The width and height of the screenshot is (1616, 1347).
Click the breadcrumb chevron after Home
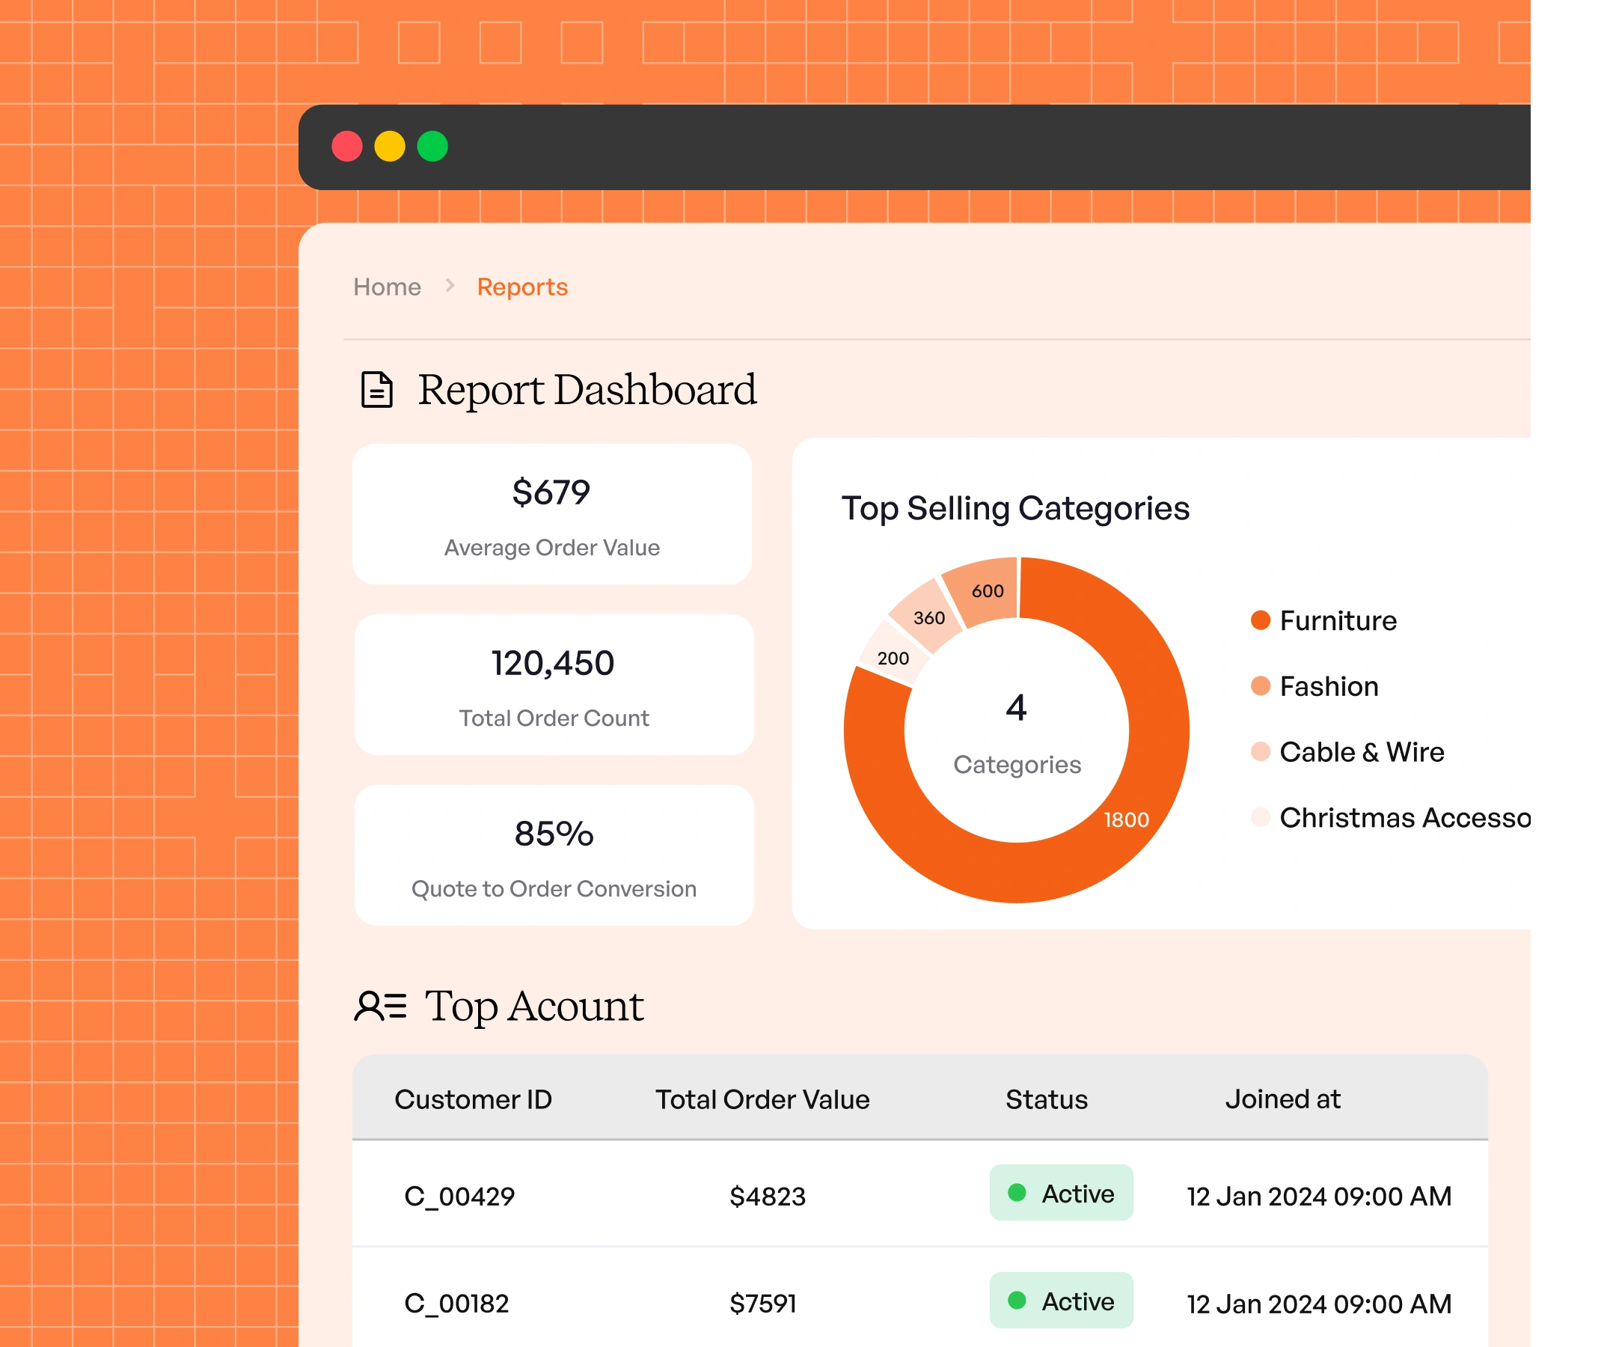click(x=450, y=287)
